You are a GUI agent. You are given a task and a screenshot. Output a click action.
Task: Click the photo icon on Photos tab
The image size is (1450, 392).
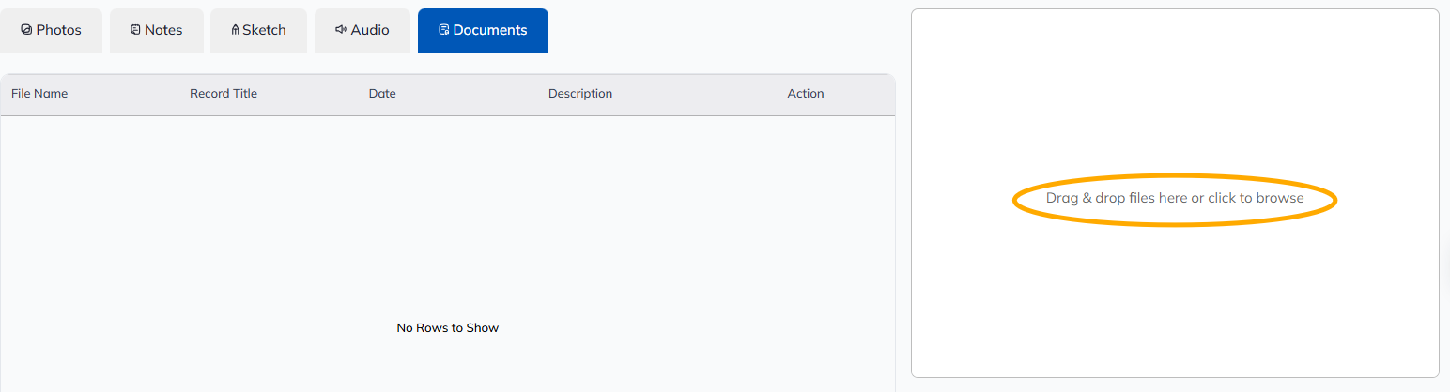click(26, 30)
